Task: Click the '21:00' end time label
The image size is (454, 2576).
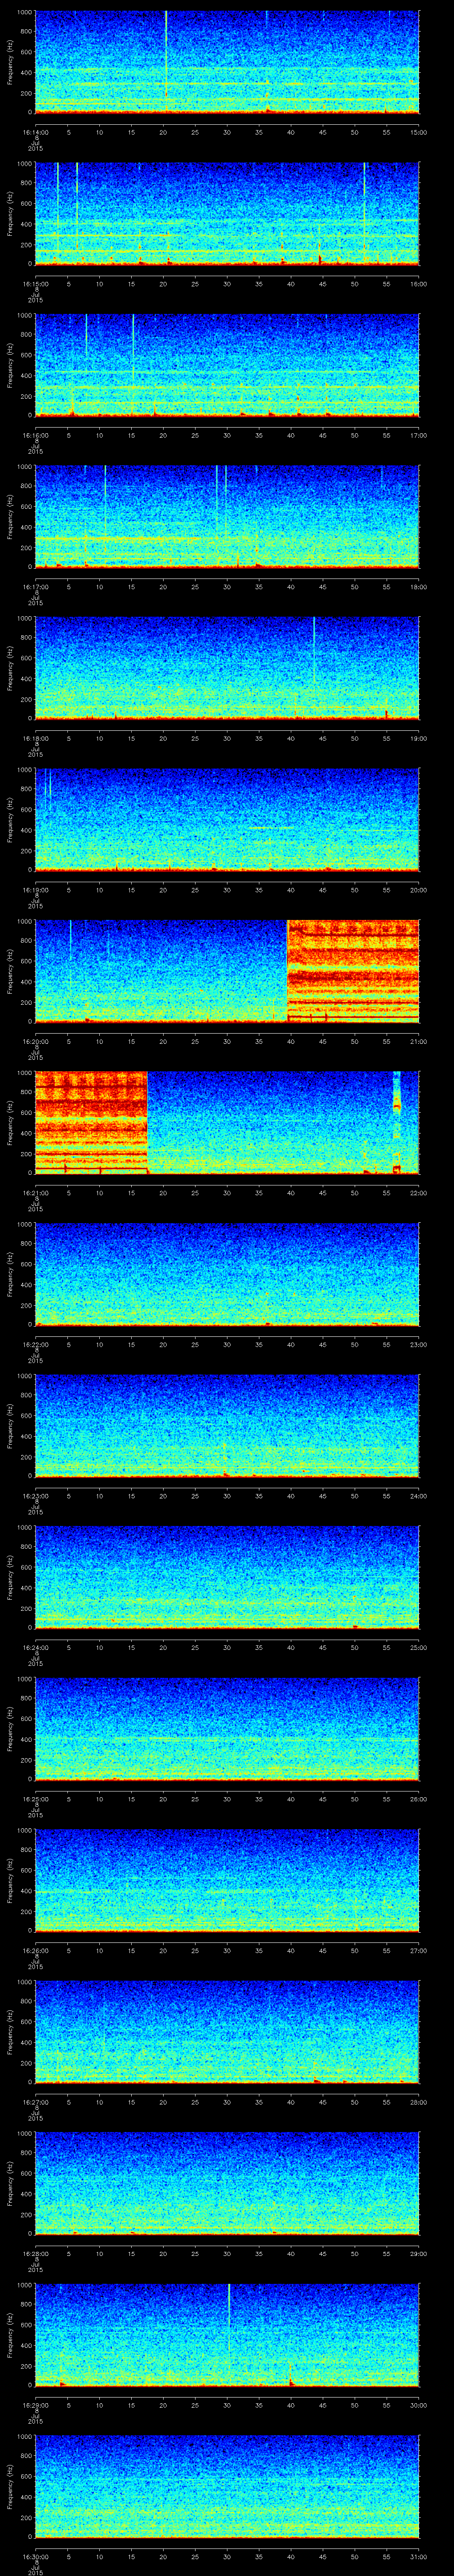Action: coord(419,1041)
